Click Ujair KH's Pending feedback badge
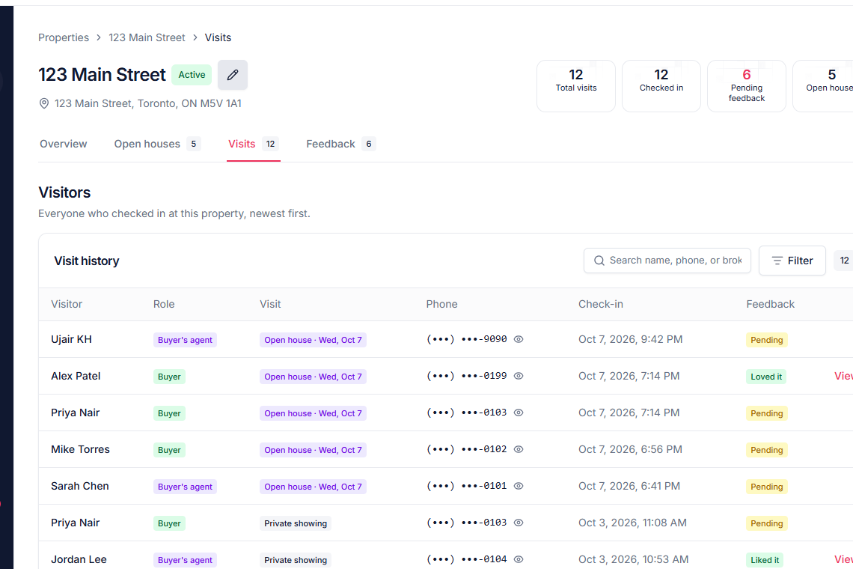Viewport: 853px width, 569px height. click(x=767, y=340)
